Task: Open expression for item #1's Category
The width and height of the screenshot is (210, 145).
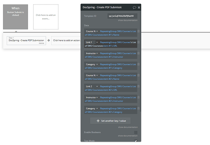Action: [111, 66]
